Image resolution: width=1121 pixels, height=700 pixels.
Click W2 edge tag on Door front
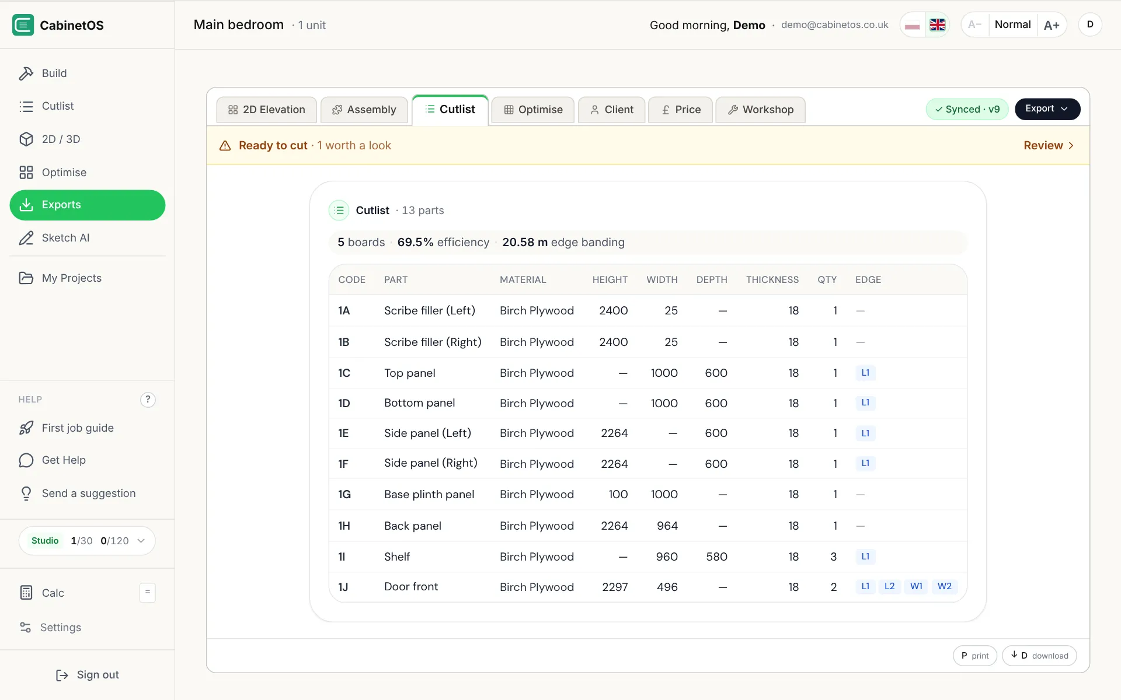(944, 586)
